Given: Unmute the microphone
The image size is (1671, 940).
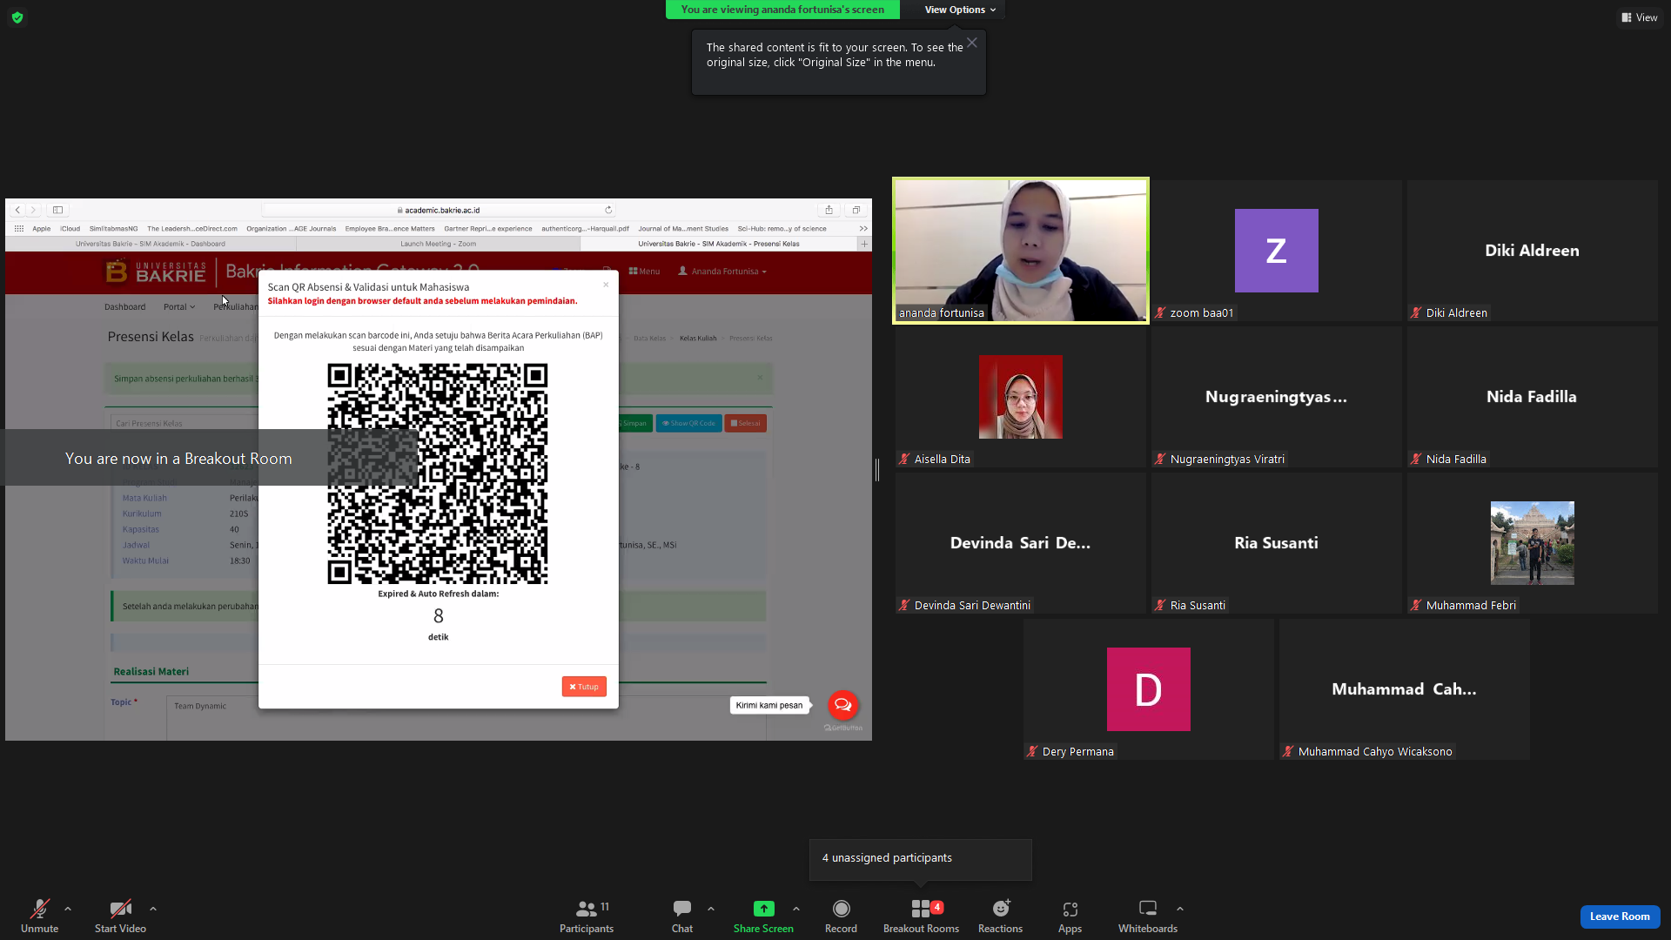Looking at the screenshot, I should point(39,916).
